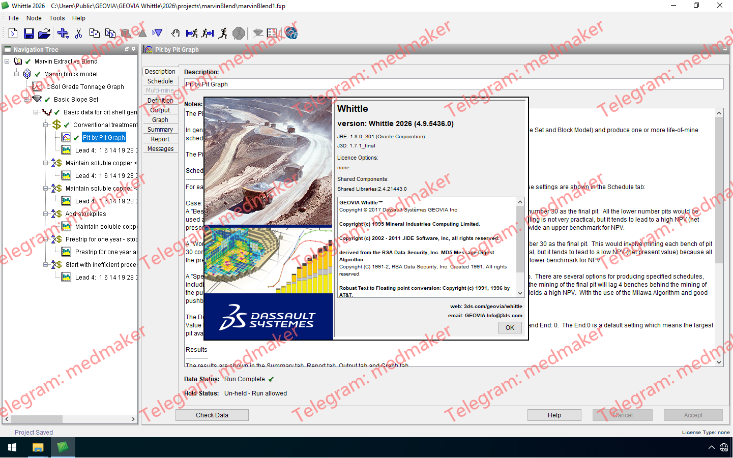Click the cube icon of Marvin block model
The image size is (733, 458).
[27, 74]
